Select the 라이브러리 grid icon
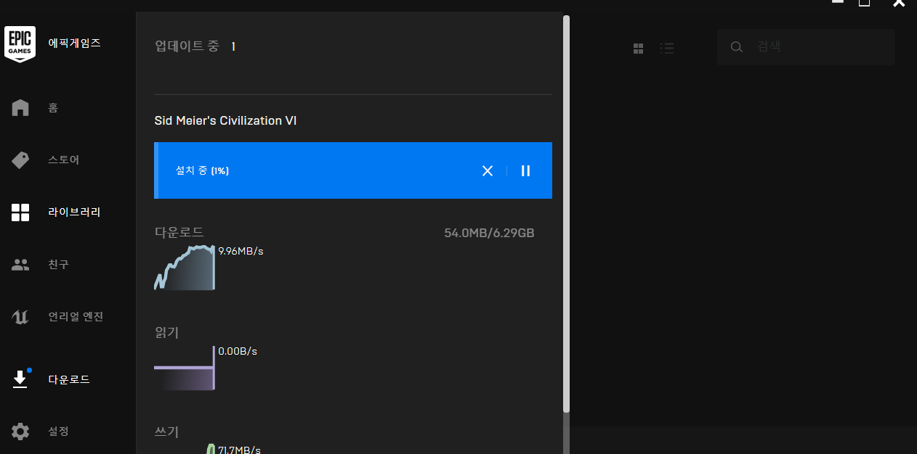917x454 pixels. 20,212
